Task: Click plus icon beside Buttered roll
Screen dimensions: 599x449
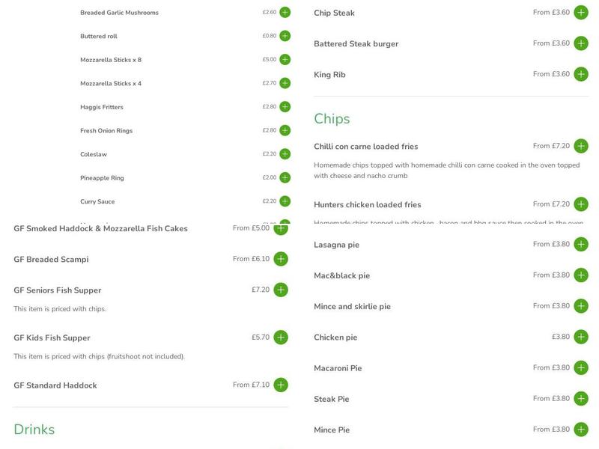Action: (285, 36)
